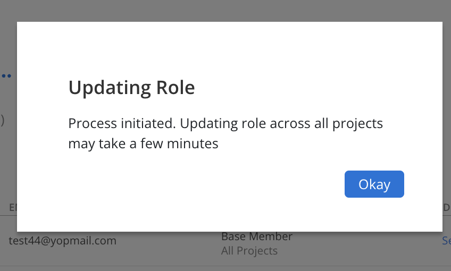This screenshot has width=451, height=271.
Task: Open the partially visible blue 'Se' link
Action: coord(446,241)
